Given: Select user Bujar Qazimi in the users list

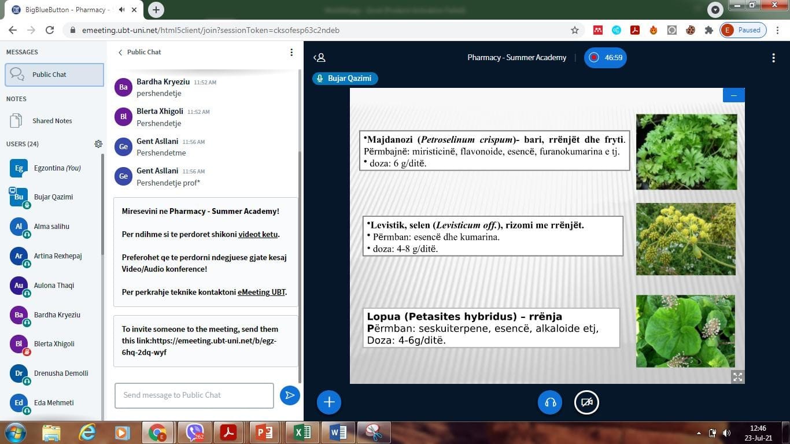Looking at the screenshot, I should [53, 197].
